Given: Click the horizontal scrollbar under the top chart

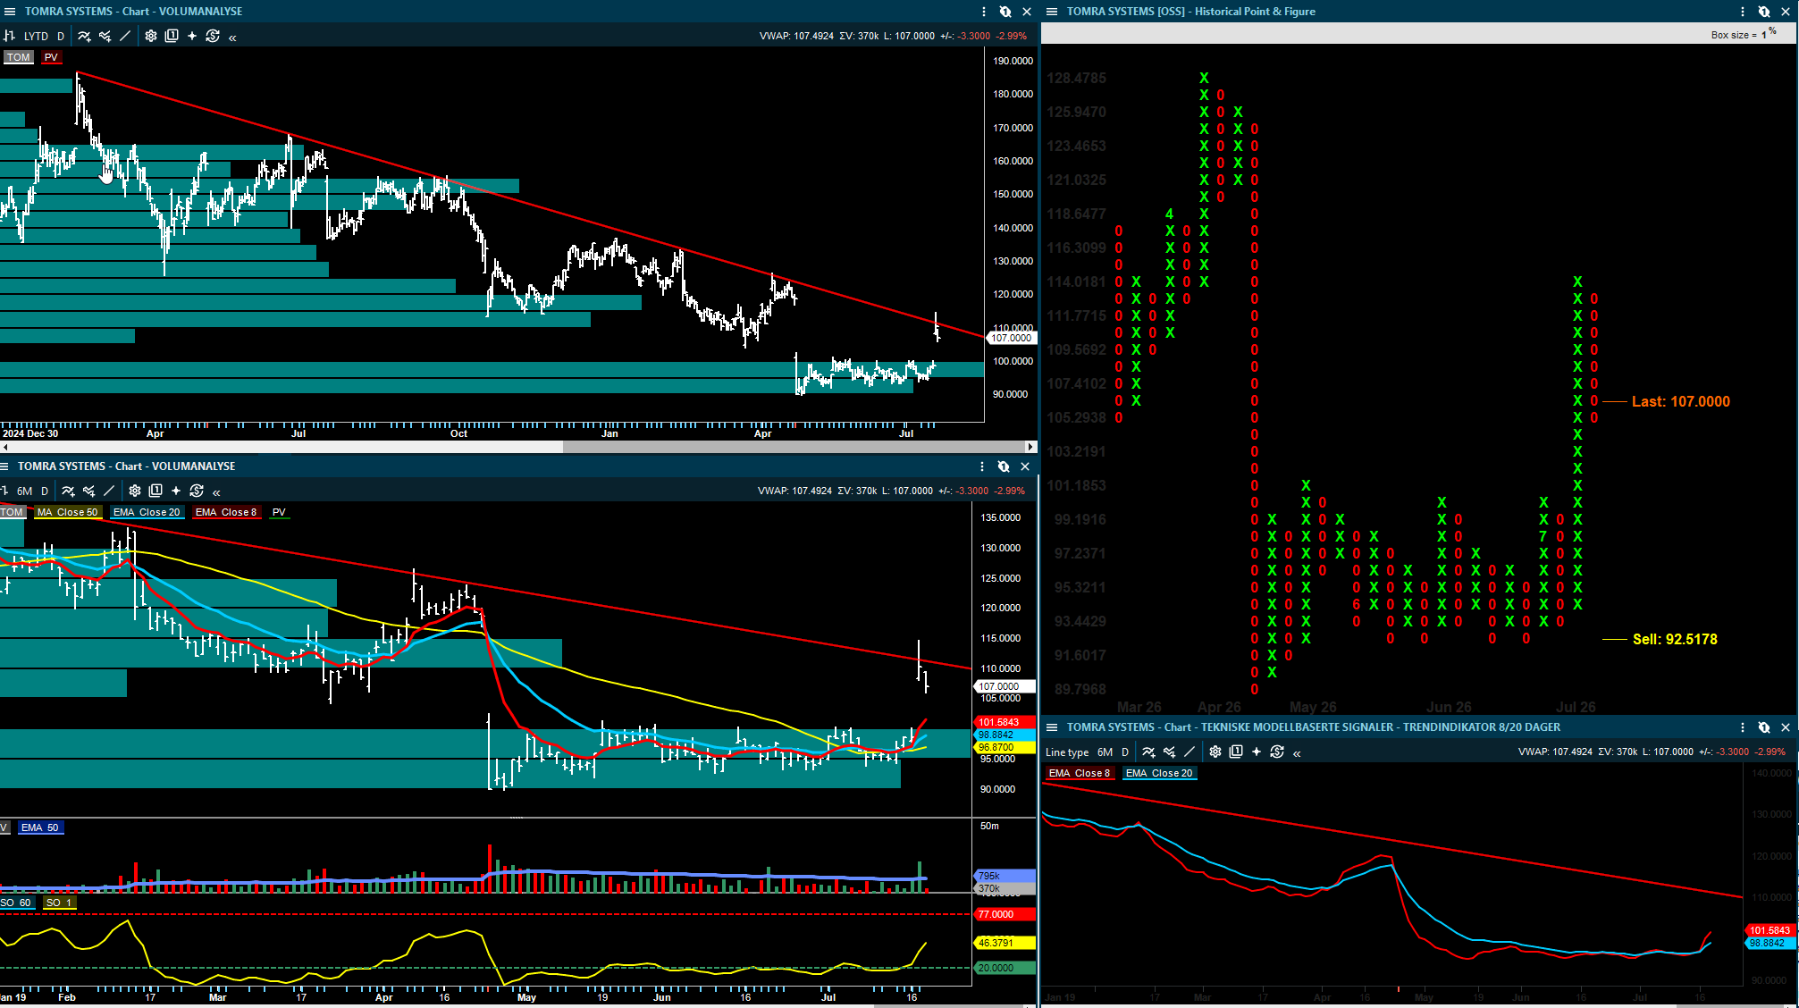Looking at the screenshot, I should (x=513, y=447).
